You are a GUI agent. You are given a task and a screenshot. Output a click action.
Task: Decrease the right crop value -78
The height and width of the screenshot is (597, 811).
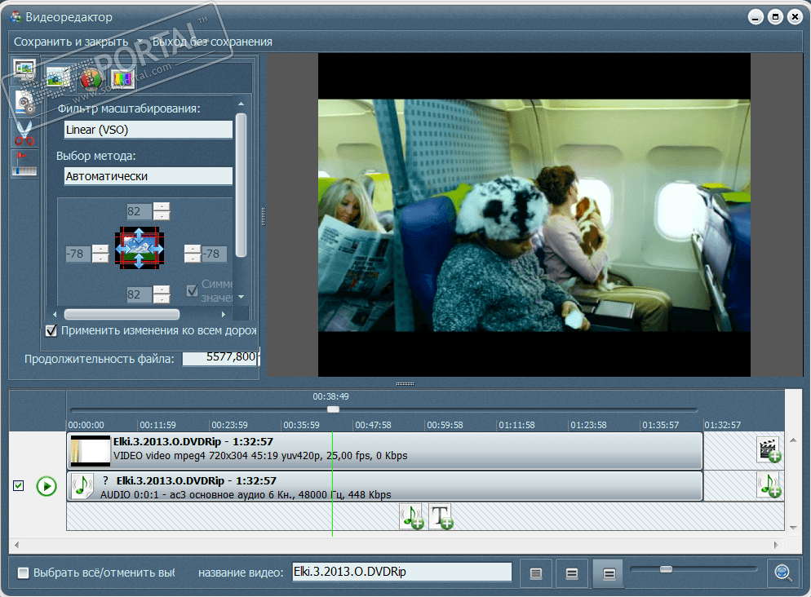click(193, 258)
